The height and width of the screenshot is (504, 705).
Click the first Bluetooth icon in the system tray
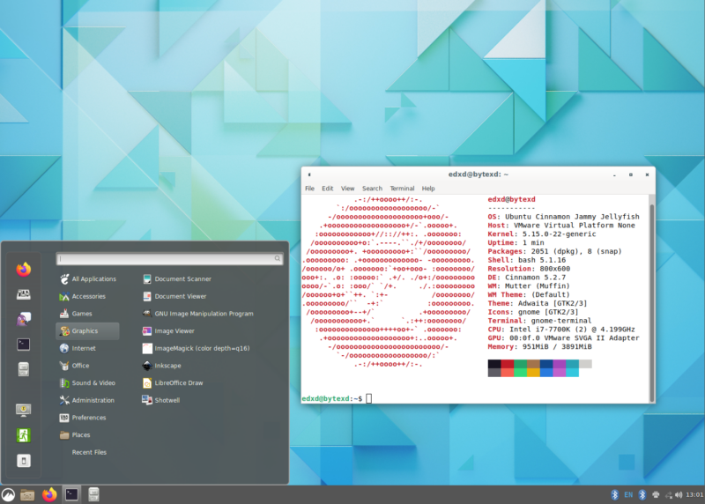click(x=614, y=495)
